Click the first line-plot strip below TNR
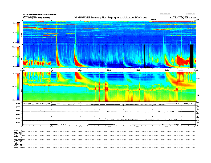The width and height of the screenshot is (211, 163). (x=109, y=104)
